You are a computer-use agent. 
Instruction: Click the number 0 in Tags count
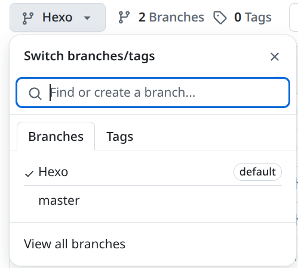[x=238, y=17]
